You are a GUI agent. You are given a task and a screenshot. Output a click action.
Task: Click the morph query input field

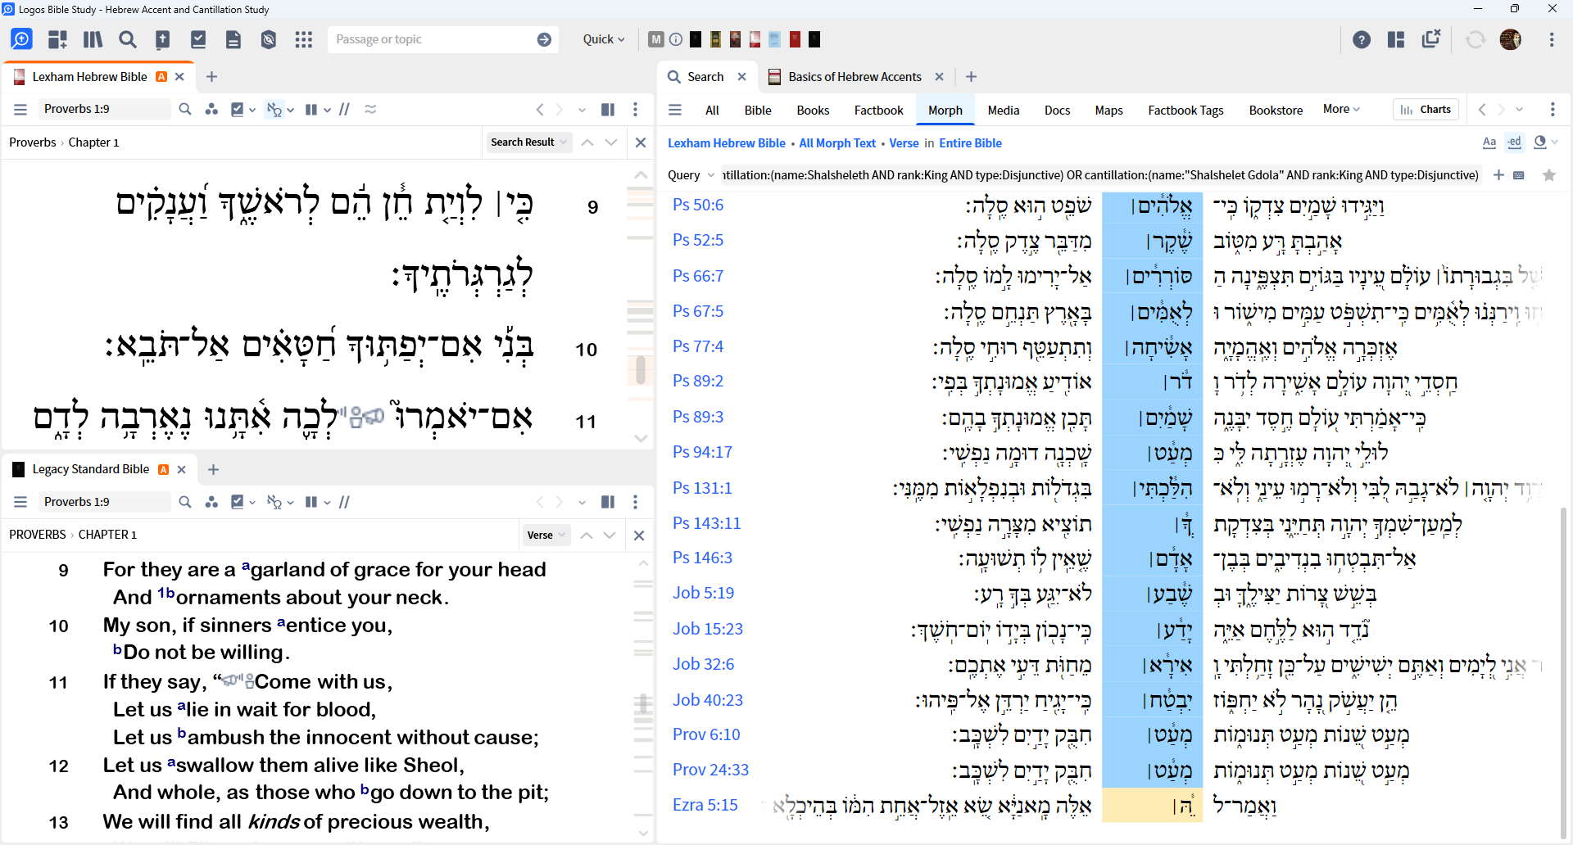pos(1100,175)
